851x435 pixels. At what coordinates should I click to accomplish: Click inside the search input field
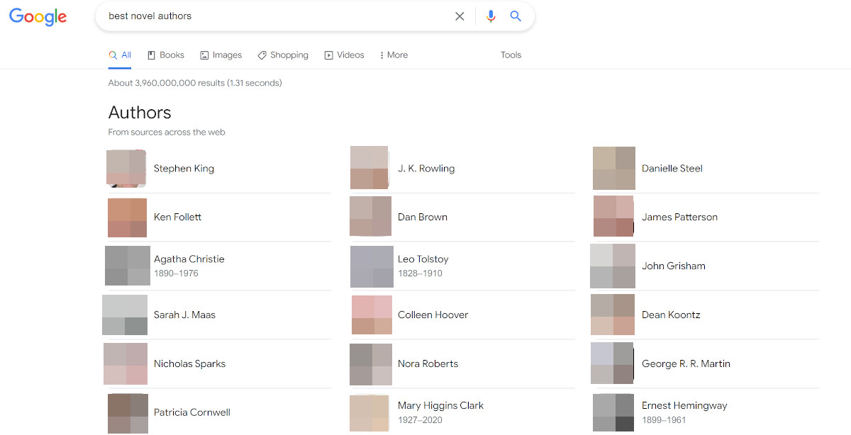[x=284, y=16]
